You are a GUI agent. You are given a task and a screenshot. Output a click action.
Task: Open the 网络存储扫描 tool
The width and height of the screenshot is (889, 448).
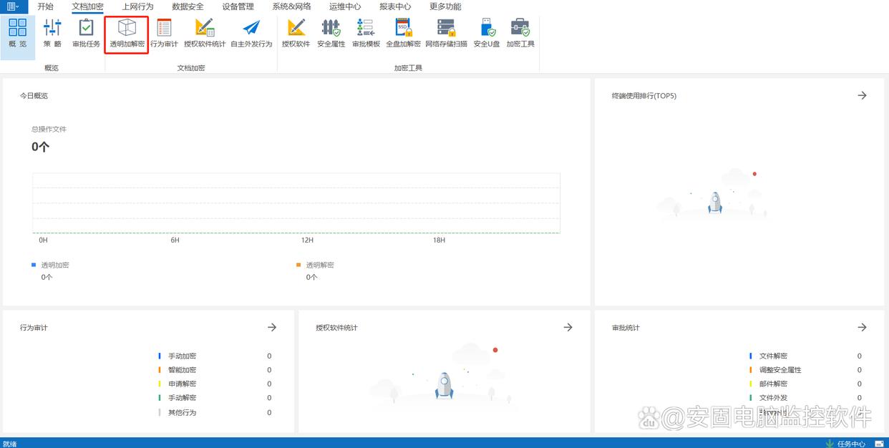pyautogui.click(x=446, y=34)
